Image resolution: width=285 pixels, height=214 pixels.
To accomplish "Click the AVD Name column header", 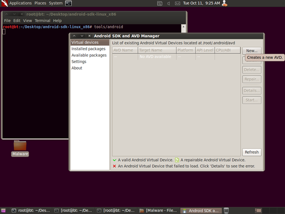I will 125,50.
